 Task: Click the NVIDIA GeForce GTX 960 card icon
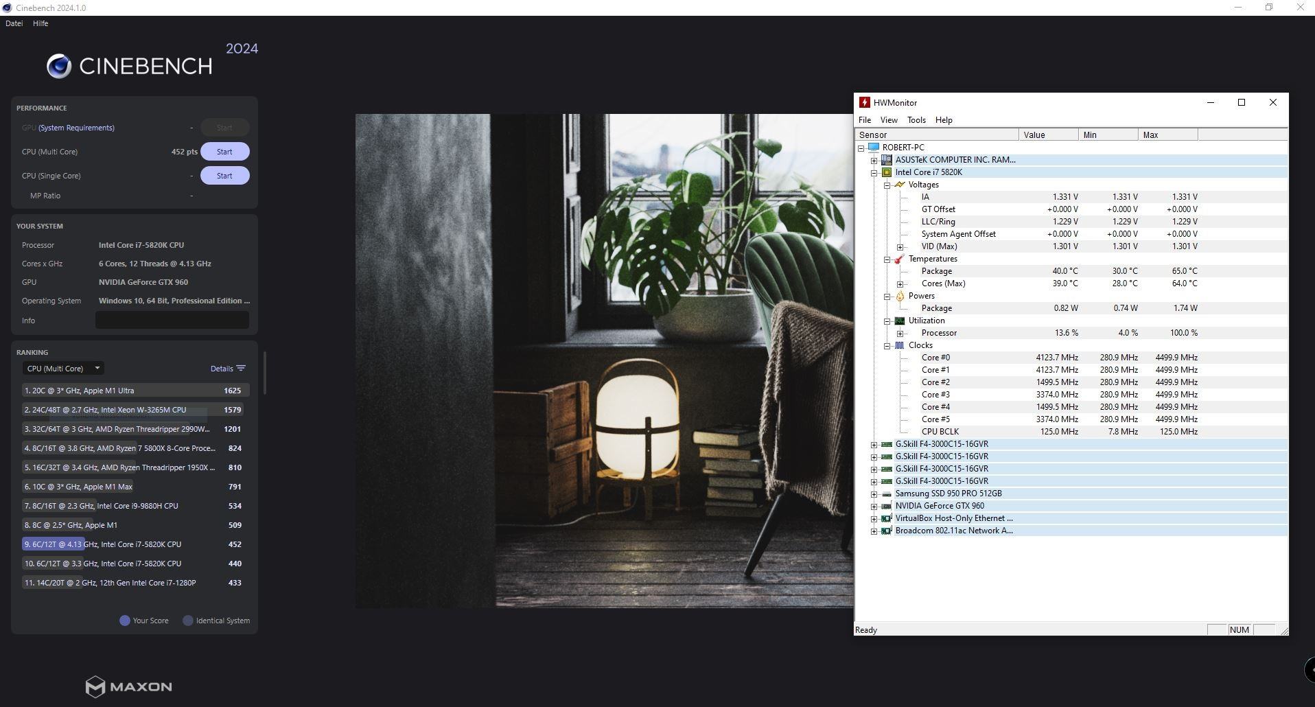pos(887,506)
